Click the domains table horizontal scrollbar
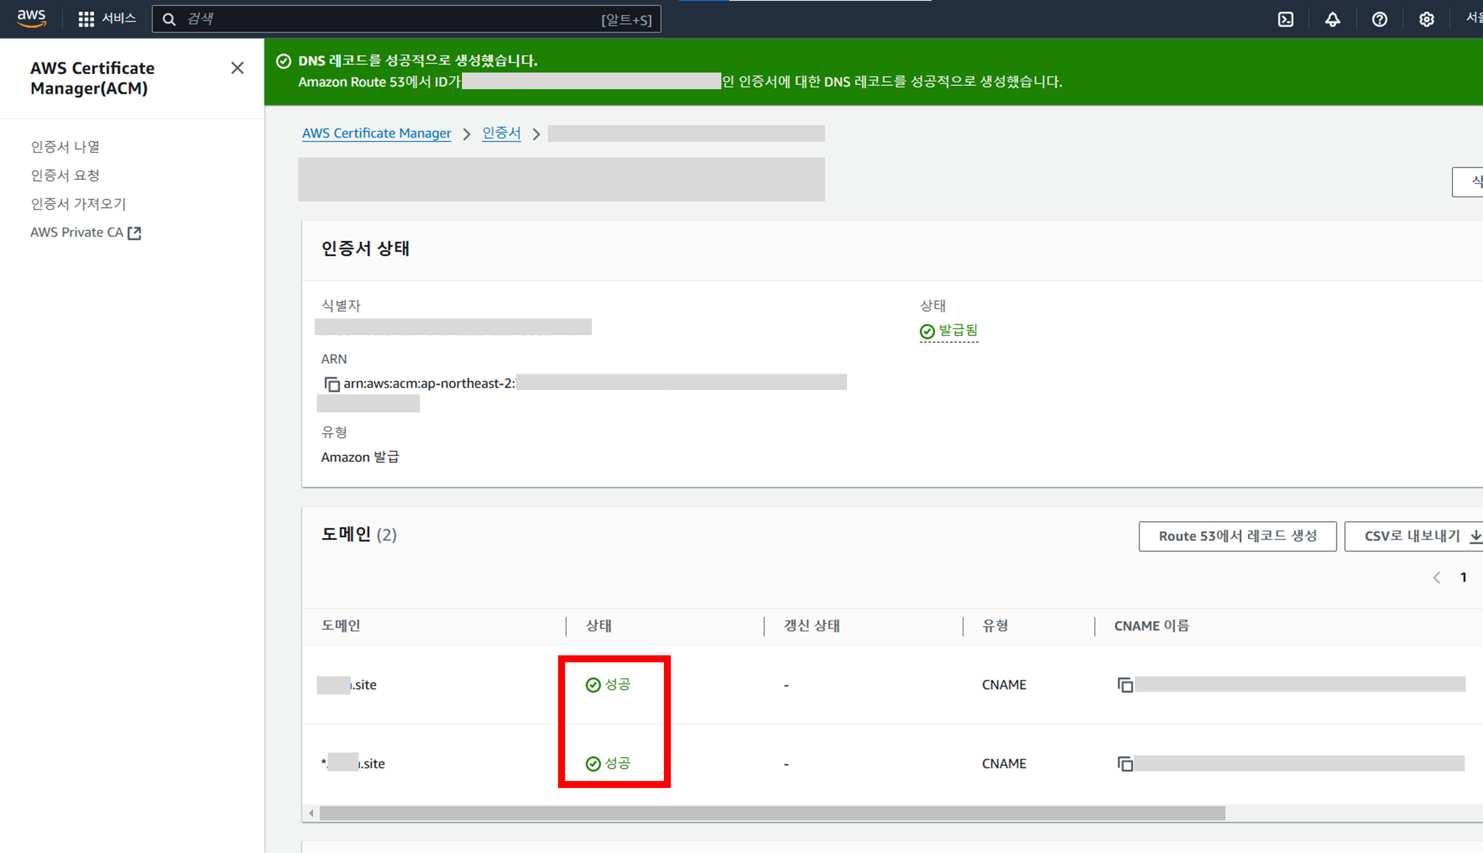This screenshot has width=1483, height=853. (x=771, y=813)
